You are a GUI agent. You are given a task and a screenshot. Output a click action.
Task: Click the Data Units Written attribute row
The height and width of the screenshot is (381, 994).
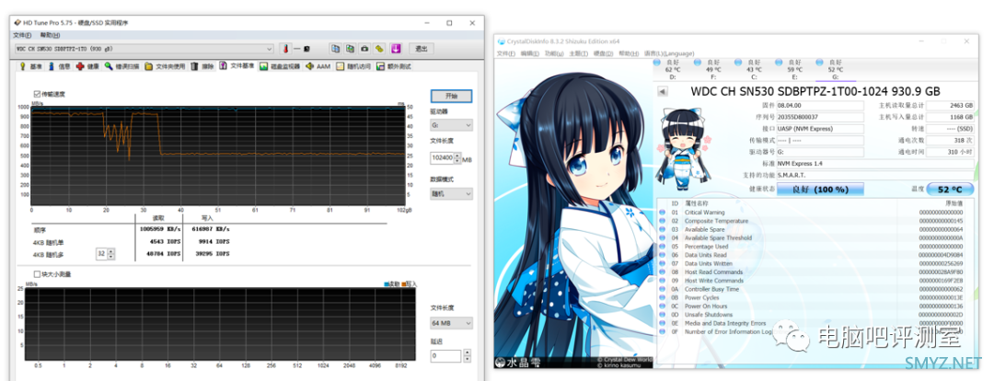click(814, 263)
